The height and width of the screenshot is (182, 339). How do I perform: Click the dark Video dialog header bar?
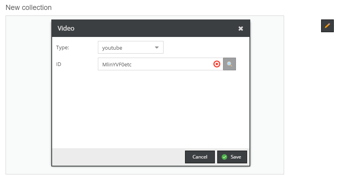(151, 28)
